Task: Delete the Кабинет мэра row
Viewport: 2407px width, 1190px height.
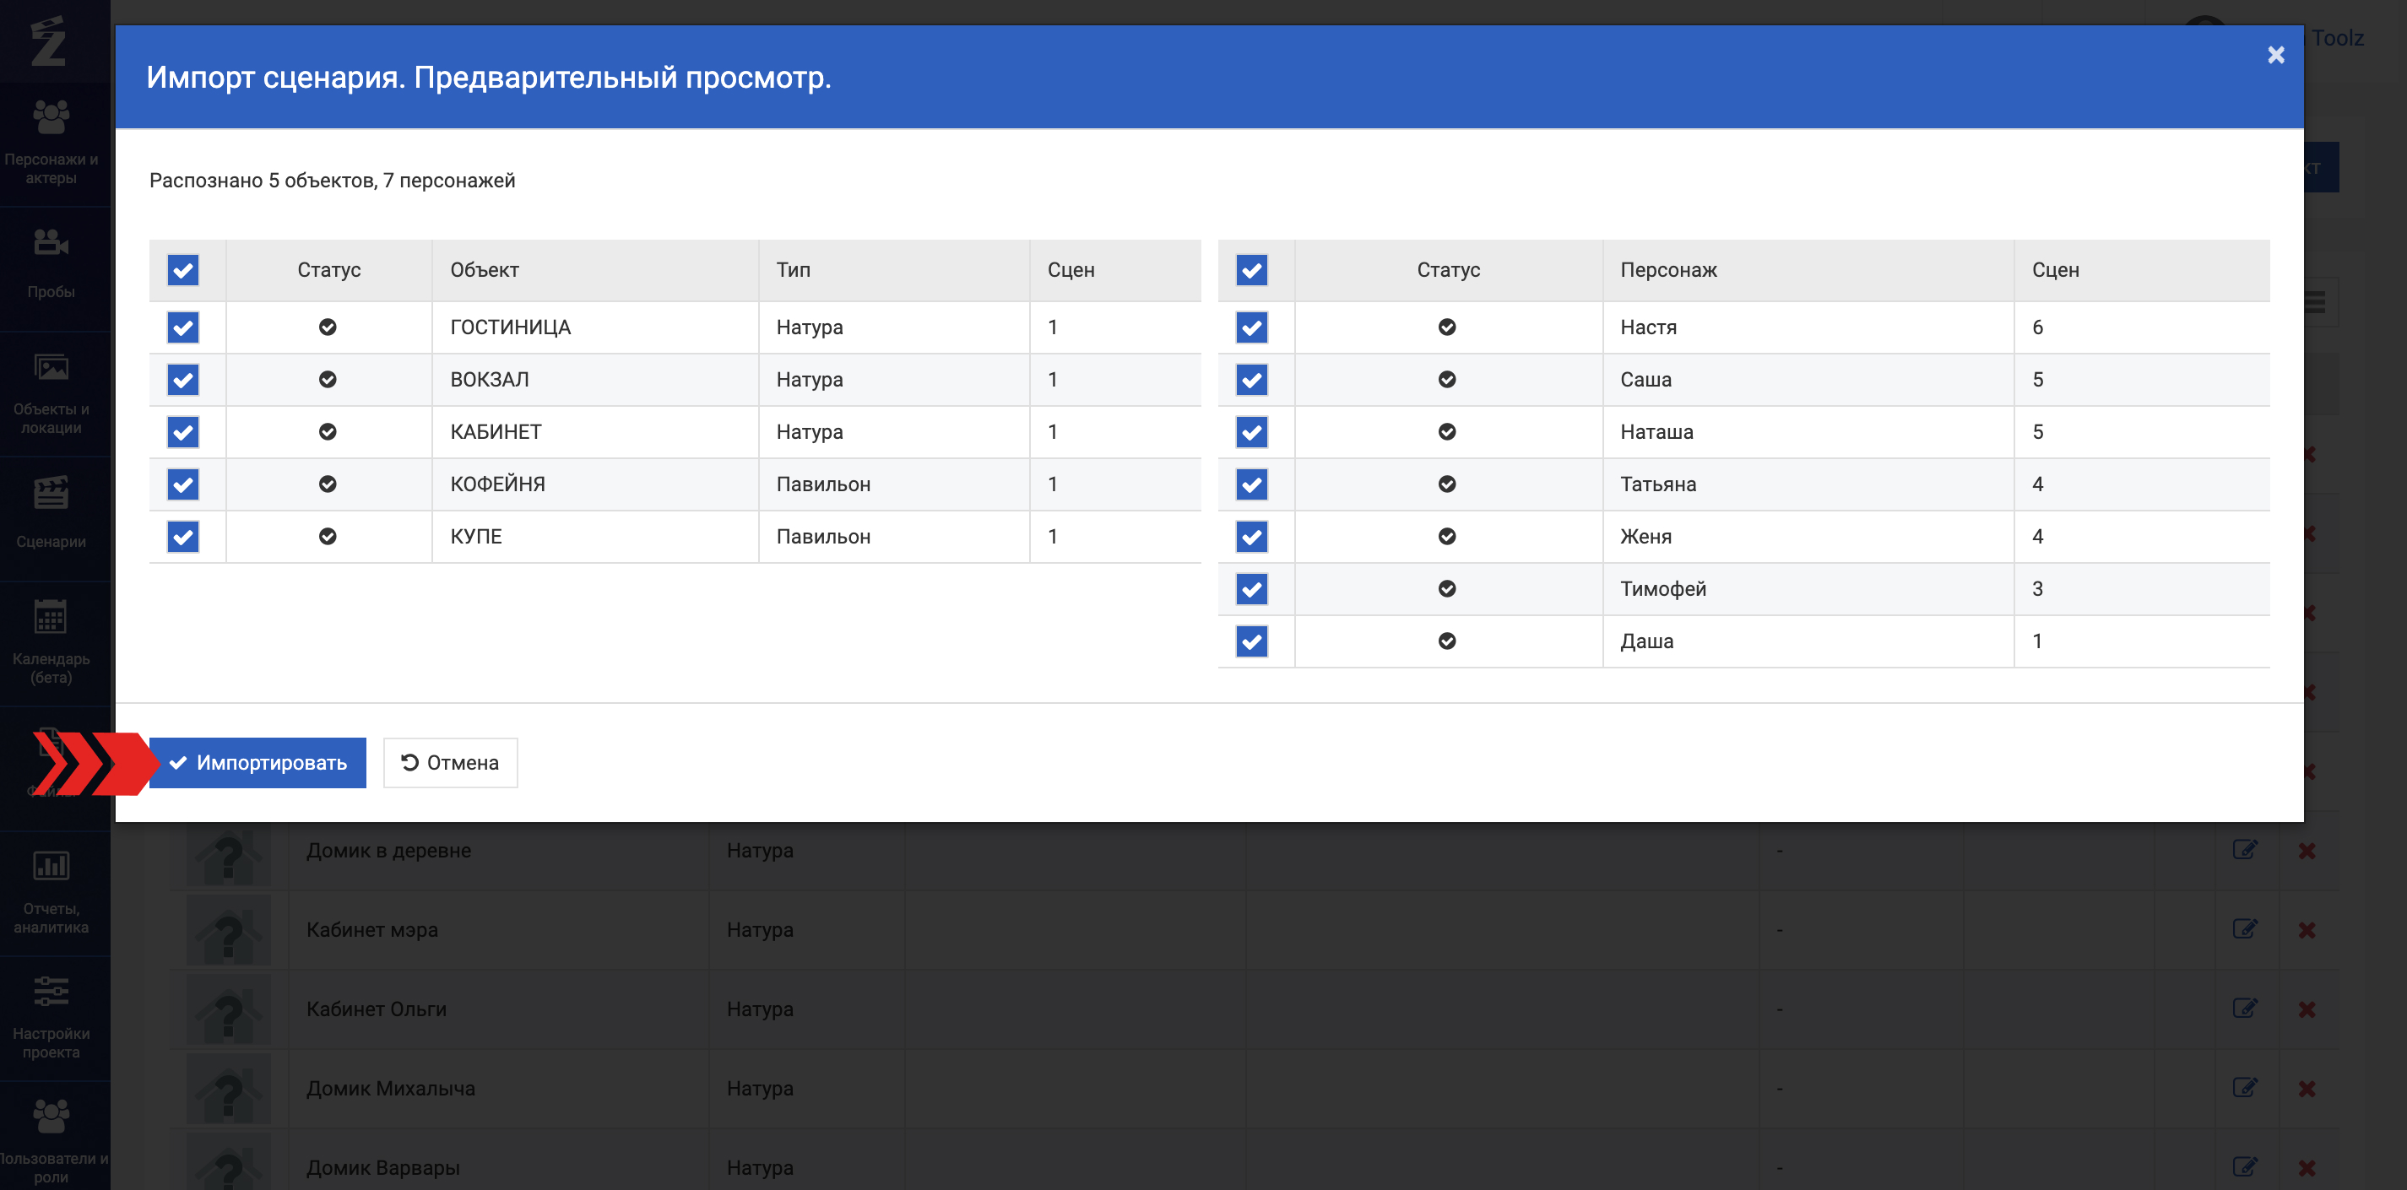Action: click(2307, 930)
